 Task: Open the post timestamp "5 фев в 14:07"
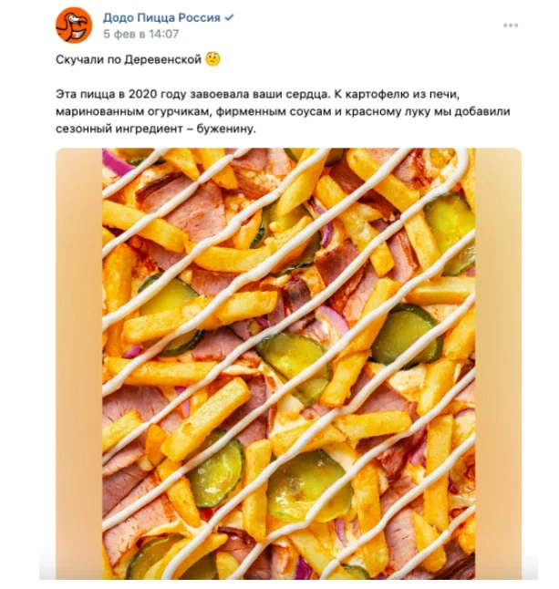[140, 34]
